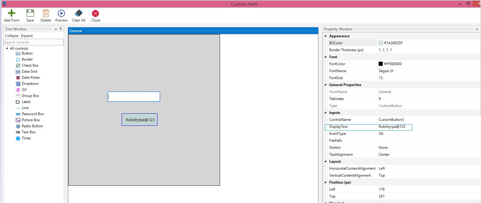Open the FontColor black swatch

click(x=381, y=64)
